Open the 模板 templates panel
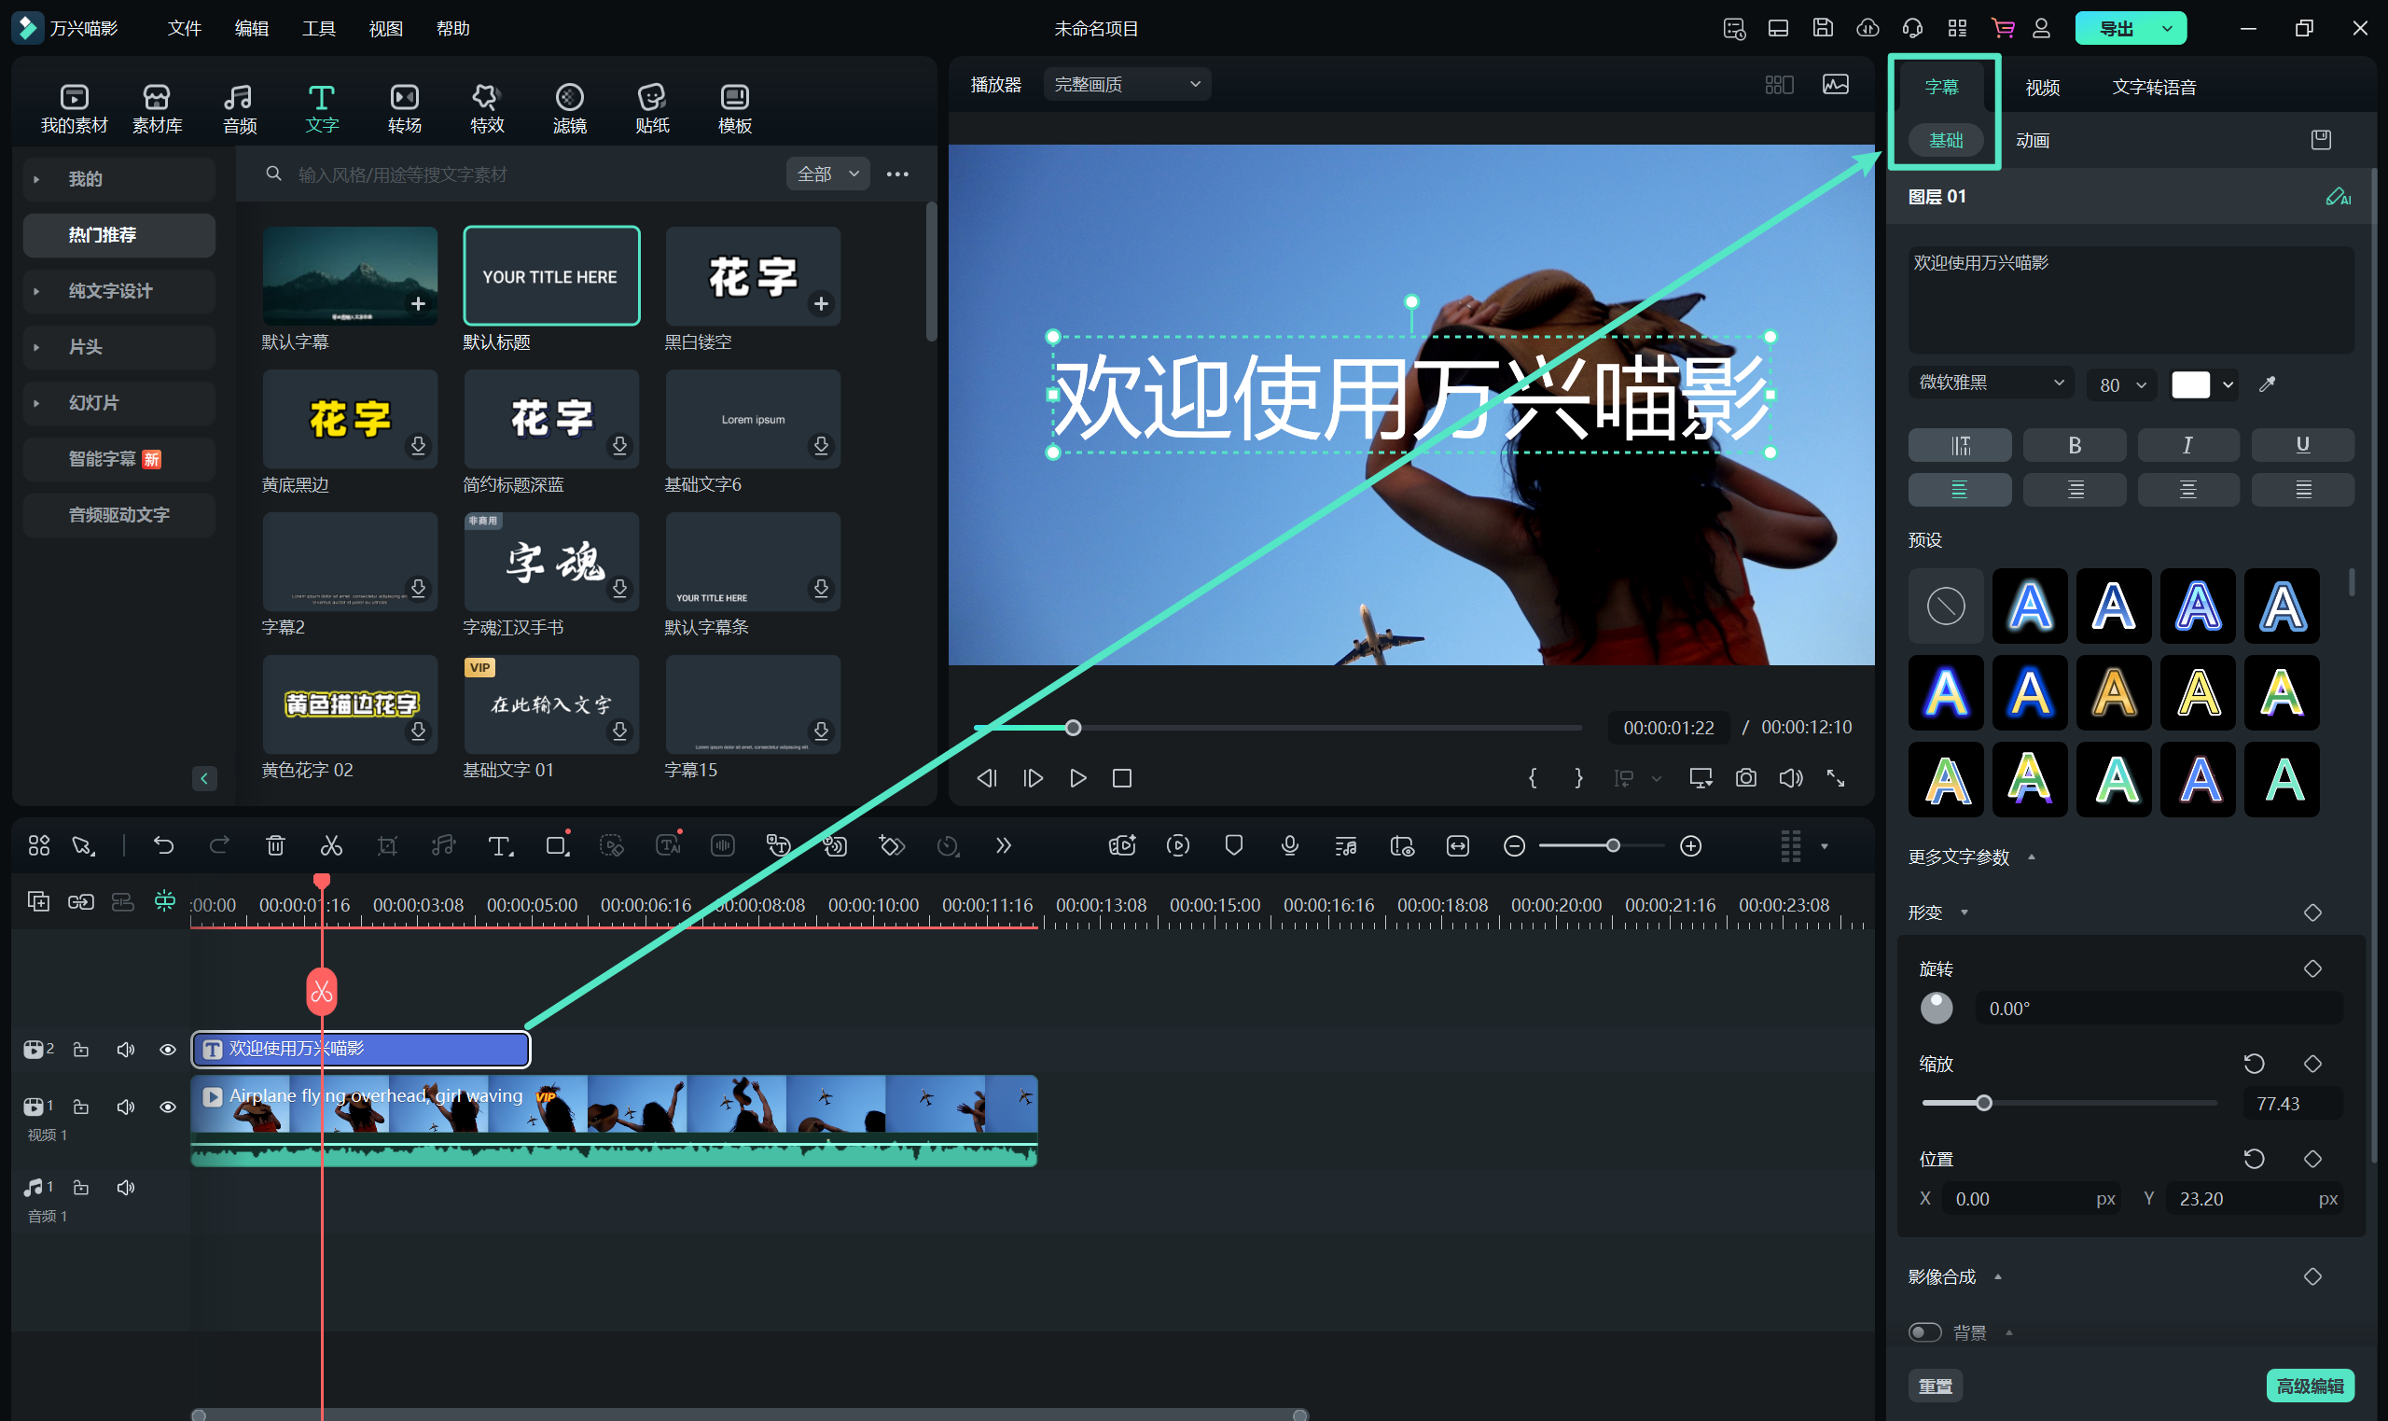This screenshot has width=2388, height=1421. point(734,107)
